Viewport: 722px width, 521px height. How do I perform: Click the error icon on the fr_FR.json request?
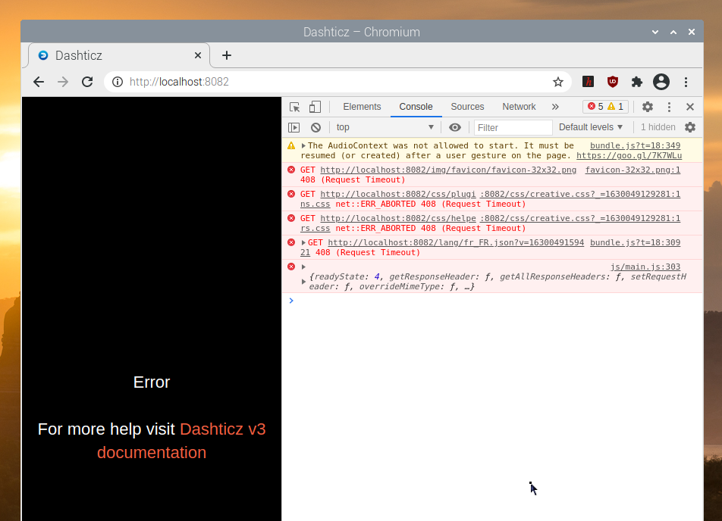pos(291,242)
